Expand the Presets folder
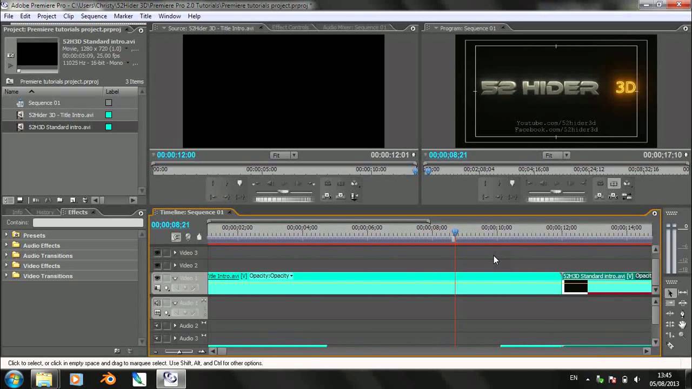This screenshot has width=692, height=389. [7, 235]
